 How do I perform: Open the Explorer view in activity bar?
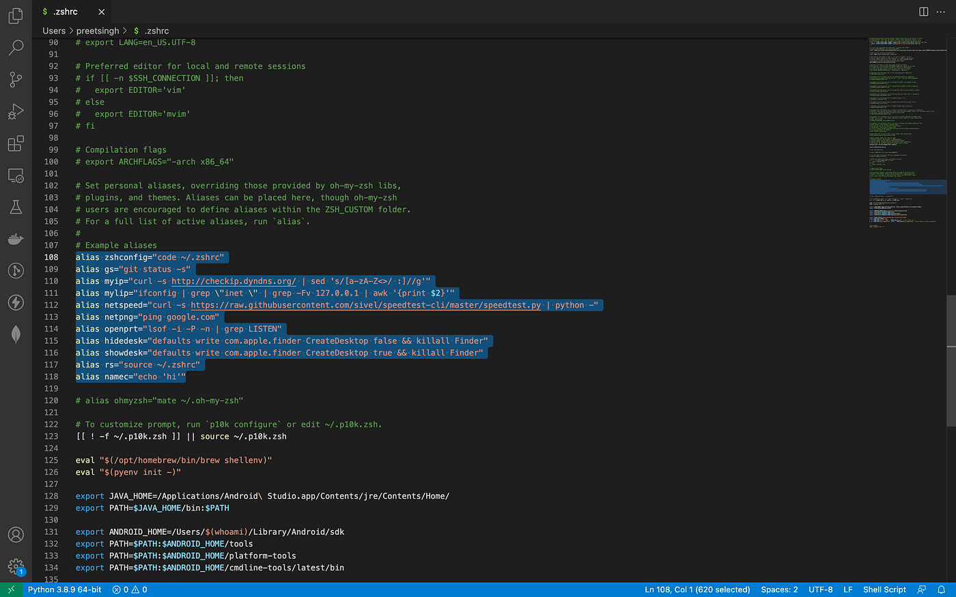pos(16,15)
